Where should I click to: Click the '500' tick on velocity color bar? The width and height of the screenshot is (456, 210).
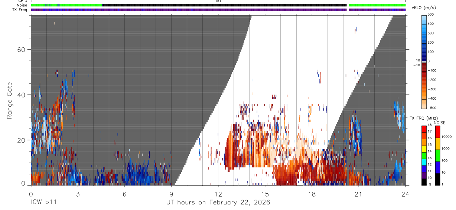point(431,14)
